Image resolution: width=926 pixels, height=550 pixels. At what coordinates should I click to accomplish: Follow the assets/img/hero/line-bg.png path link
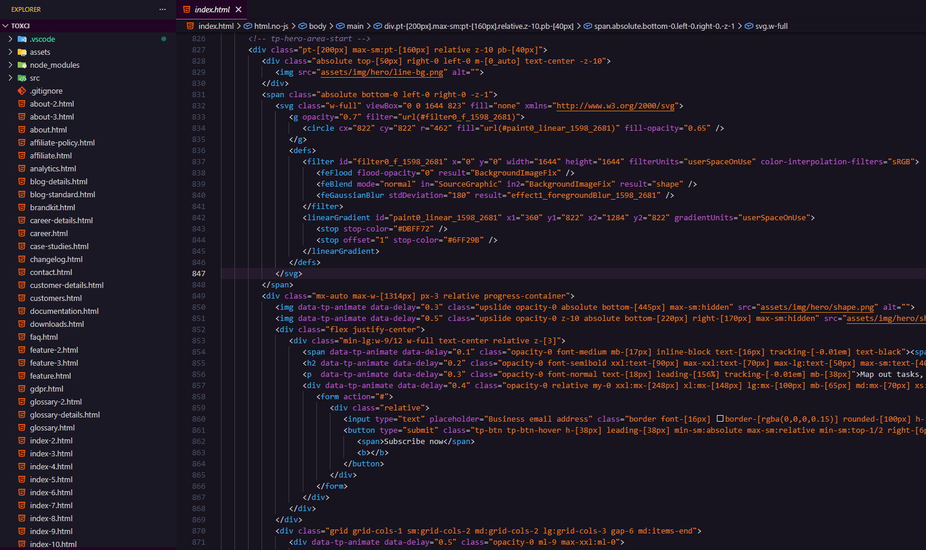382,72
